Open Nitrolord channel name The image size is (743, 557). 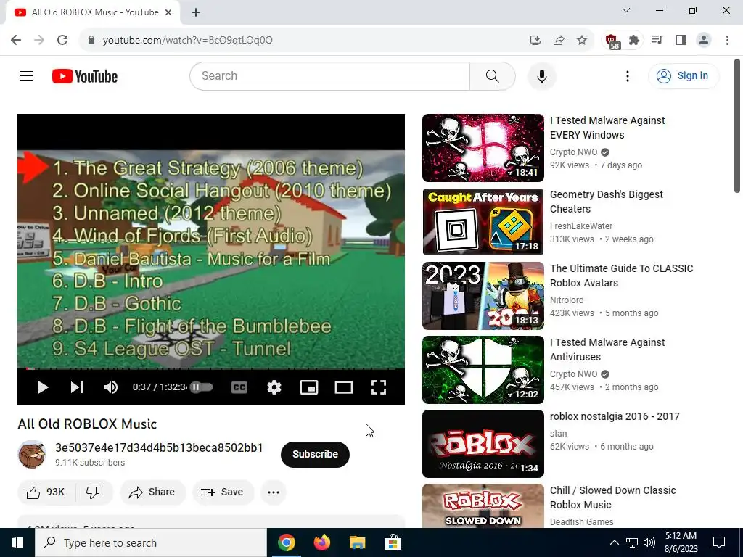point(567,300)
